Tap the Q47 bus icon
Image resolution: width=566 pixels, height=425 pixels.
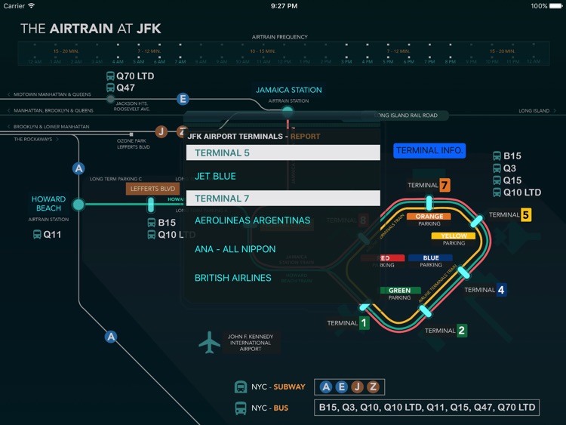coord(110,88)
